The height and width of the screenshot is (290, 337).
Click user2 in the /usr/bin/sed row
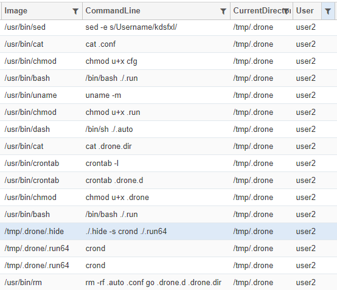[305, 27]
